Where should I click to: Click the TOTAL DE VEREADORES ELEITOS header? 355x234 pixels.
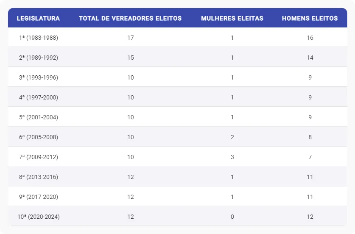pos(130,19)
